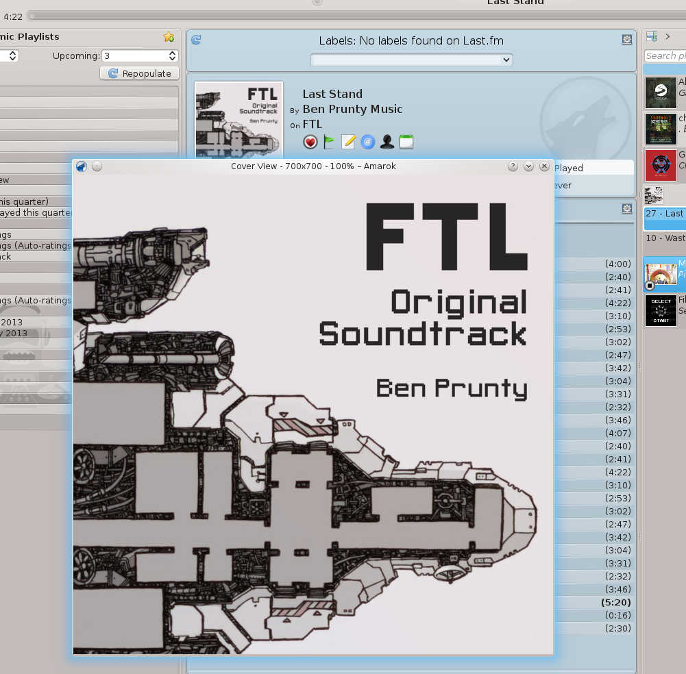Click the add bookmark star in Dynamic Playlists
The width and height of the screenshot is (686, 674).
(x=169, y=37)
